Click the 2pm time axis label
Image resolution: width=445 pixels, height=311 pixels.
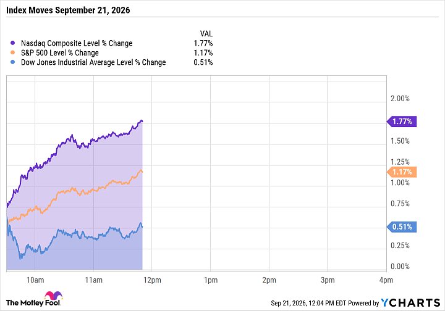pyautogui.click(x=269, y=280)
